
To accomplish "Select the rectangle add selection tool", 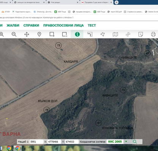I will pyautogui.click(x=52, y=34).
